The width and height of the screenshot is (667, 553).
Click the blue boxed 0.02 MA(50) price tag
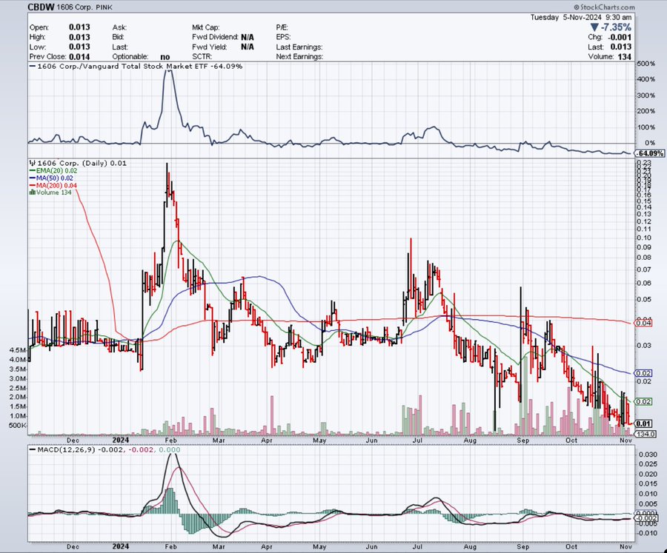[x=643, y=373]
